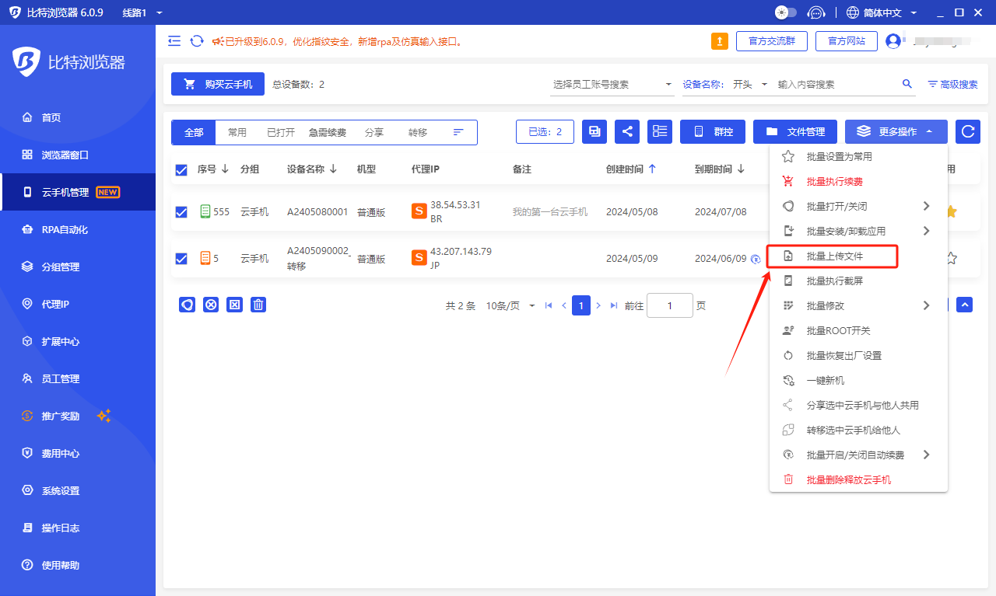Choose 批量设置为常用 menu item
996x596 pixels.
click(858, 156)
